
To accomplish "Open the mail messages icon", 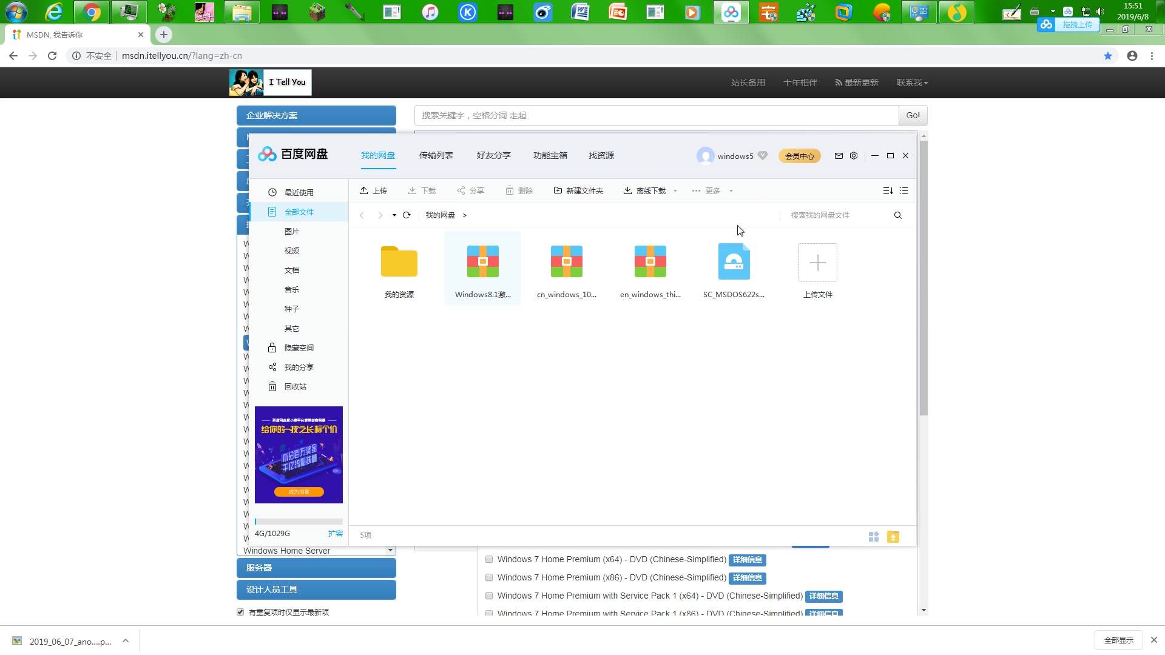I will (x=839, y=156).
